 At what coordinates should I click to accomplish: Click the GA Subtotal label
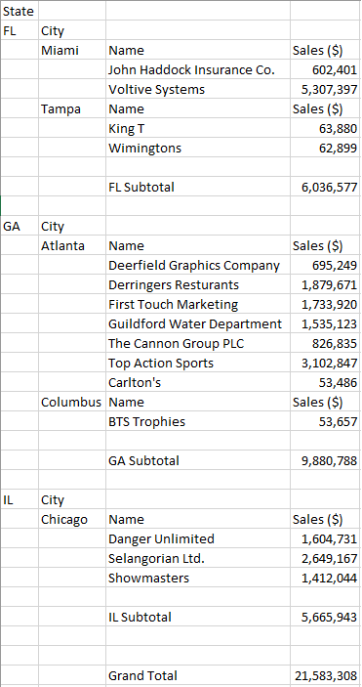coord(198,460)
